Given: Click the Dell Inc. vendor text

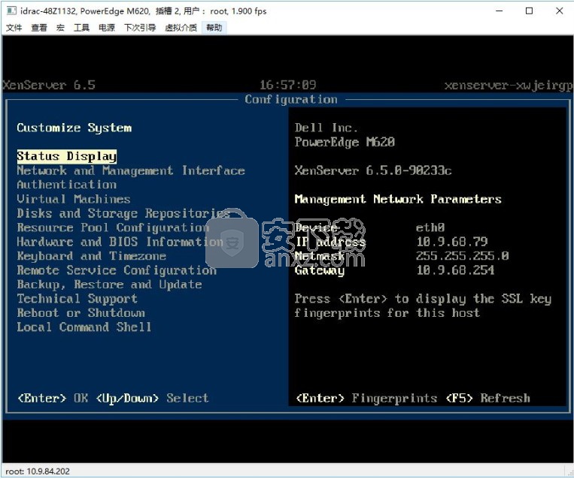Looking at the screenshot, I should coord(326,128).
